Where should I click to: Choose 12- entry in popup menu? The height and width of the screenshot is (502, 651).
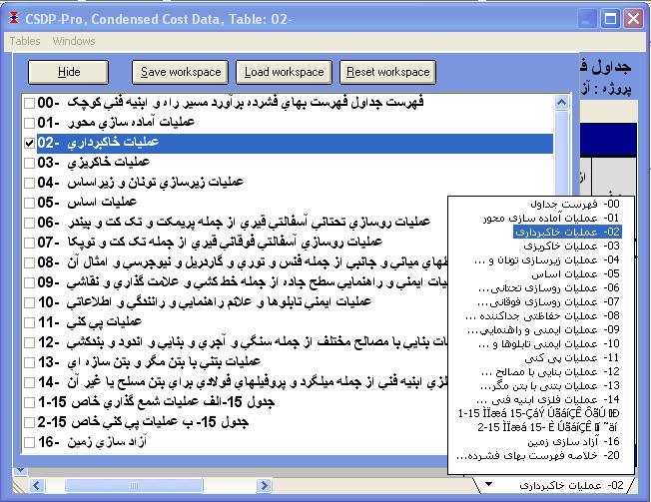point(550,371)
